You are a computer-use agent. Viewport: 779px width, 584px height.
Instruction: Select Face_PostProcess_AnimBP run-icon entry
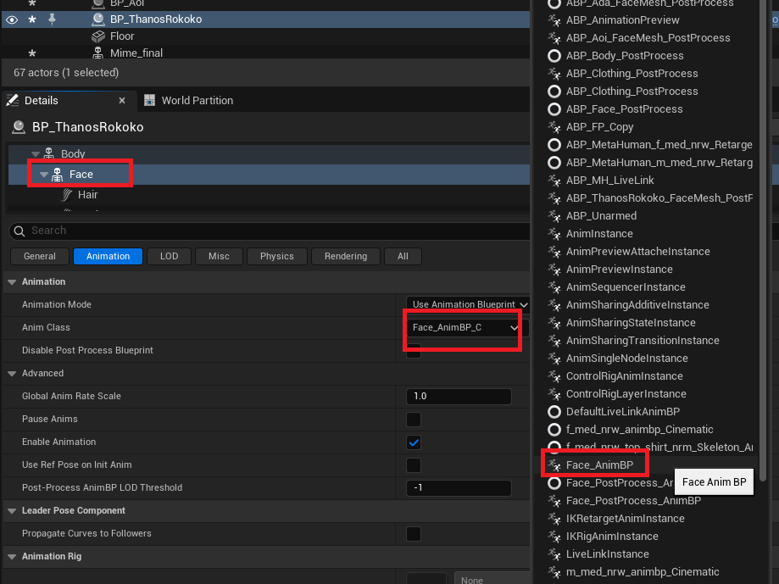633,501
